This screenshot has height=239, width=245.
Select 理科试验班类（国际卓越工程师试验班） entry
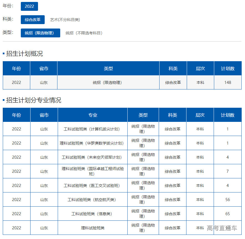pyautogui.click(x=93, y=171)
